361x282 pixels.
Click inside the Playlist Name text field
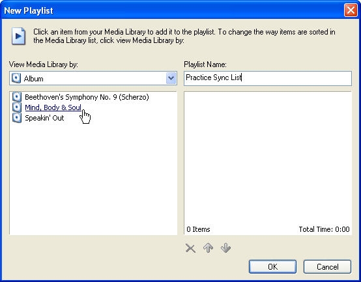point(268,78)
